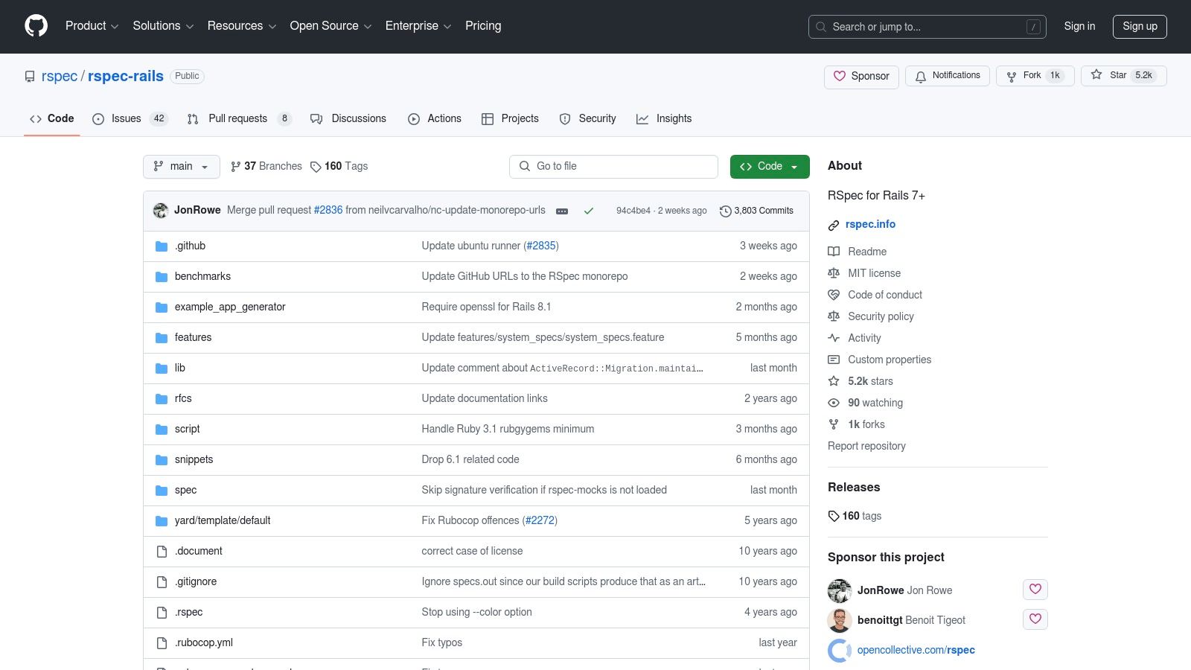Click the rfcs folder icon

pyautogui.click(x=162, y=399)
